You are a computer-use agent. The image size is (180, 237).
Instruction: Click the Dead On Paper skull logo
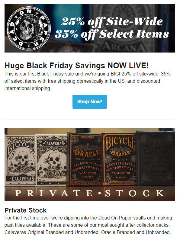pos(29,28)
